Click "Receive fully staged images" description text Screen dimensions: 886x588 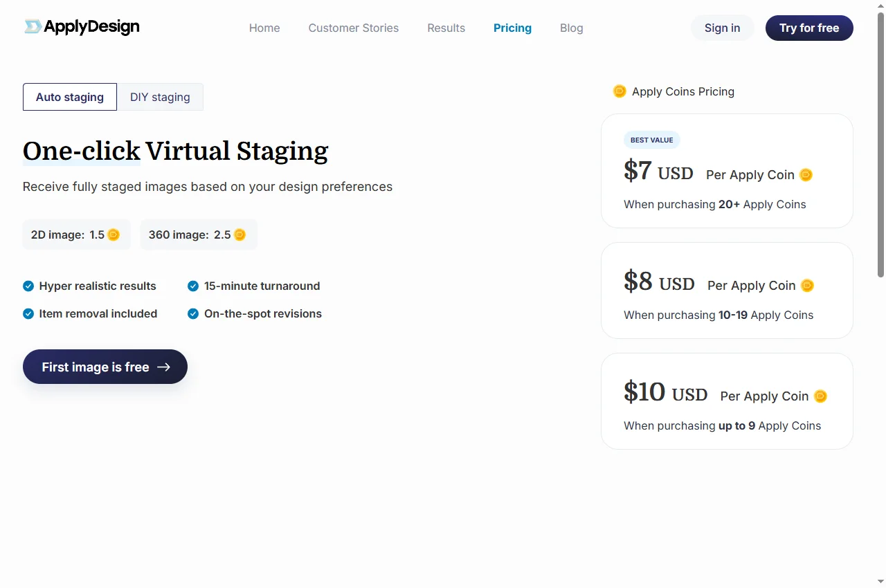[x=208, y=187]
